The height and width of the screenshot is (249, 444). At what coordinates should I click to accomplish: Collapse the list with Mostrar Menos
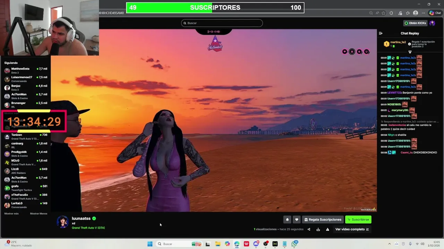(39, 214)
